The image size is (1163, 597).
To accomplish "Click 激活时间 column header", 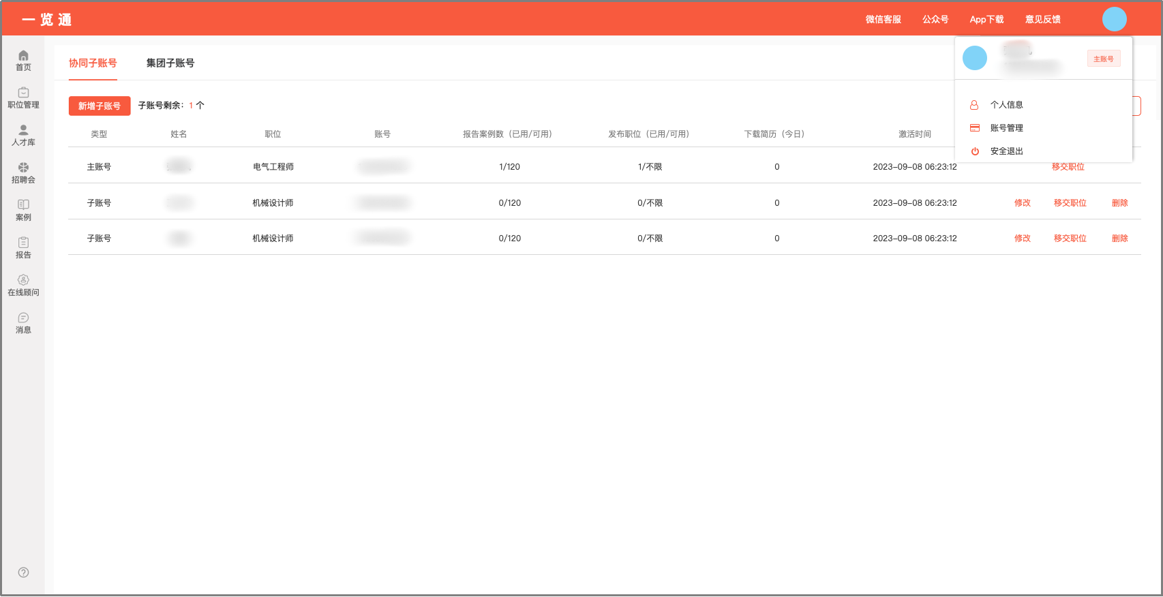I will click(x=915, y=134).
